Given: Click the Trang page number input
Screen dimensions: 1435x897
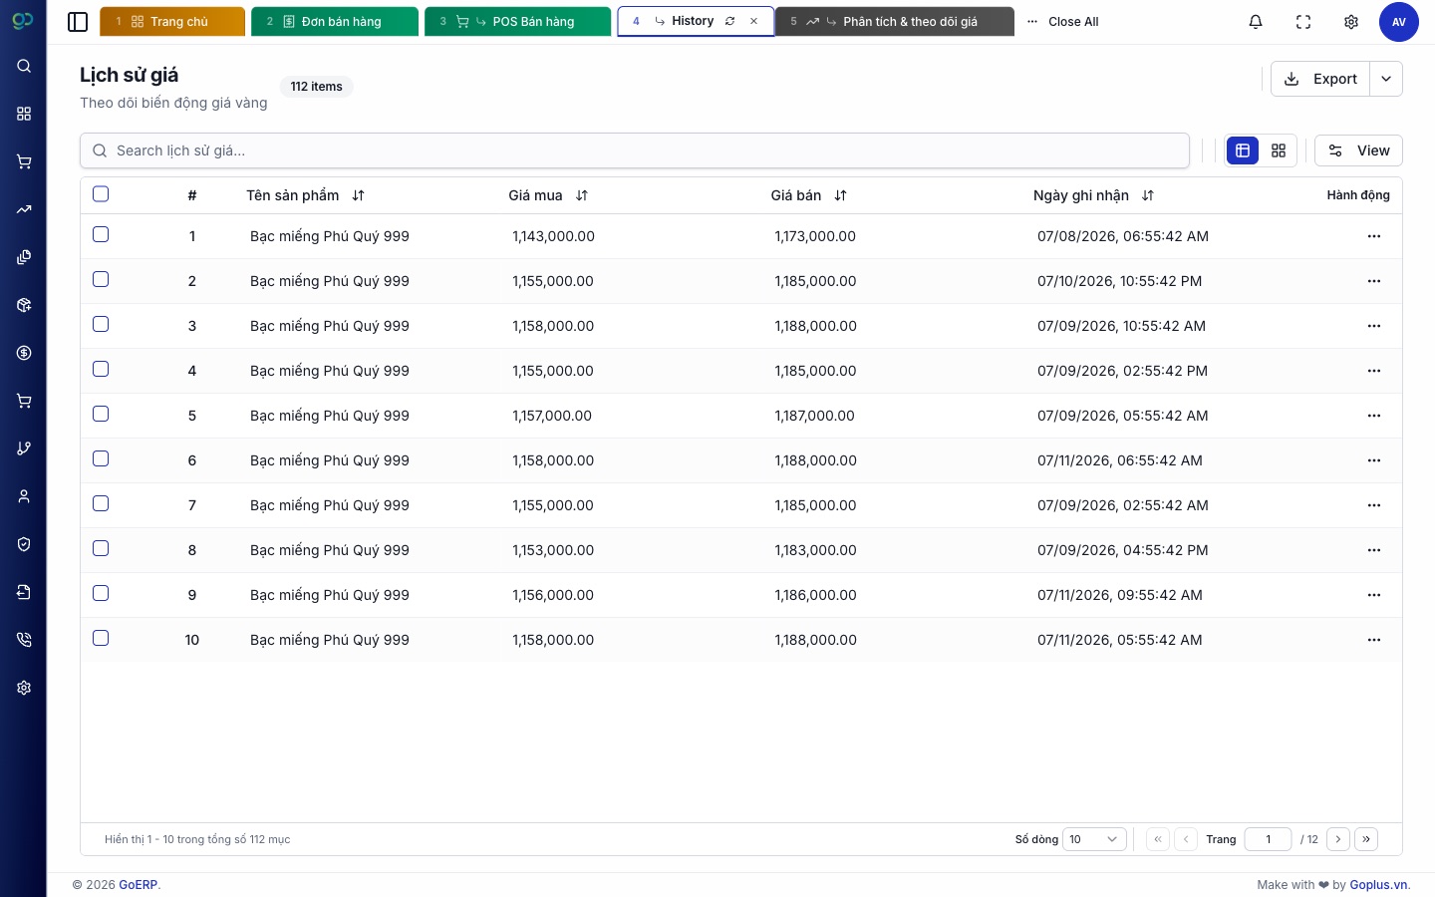Looking at the screenshot, I should (x=1268, y=839).
